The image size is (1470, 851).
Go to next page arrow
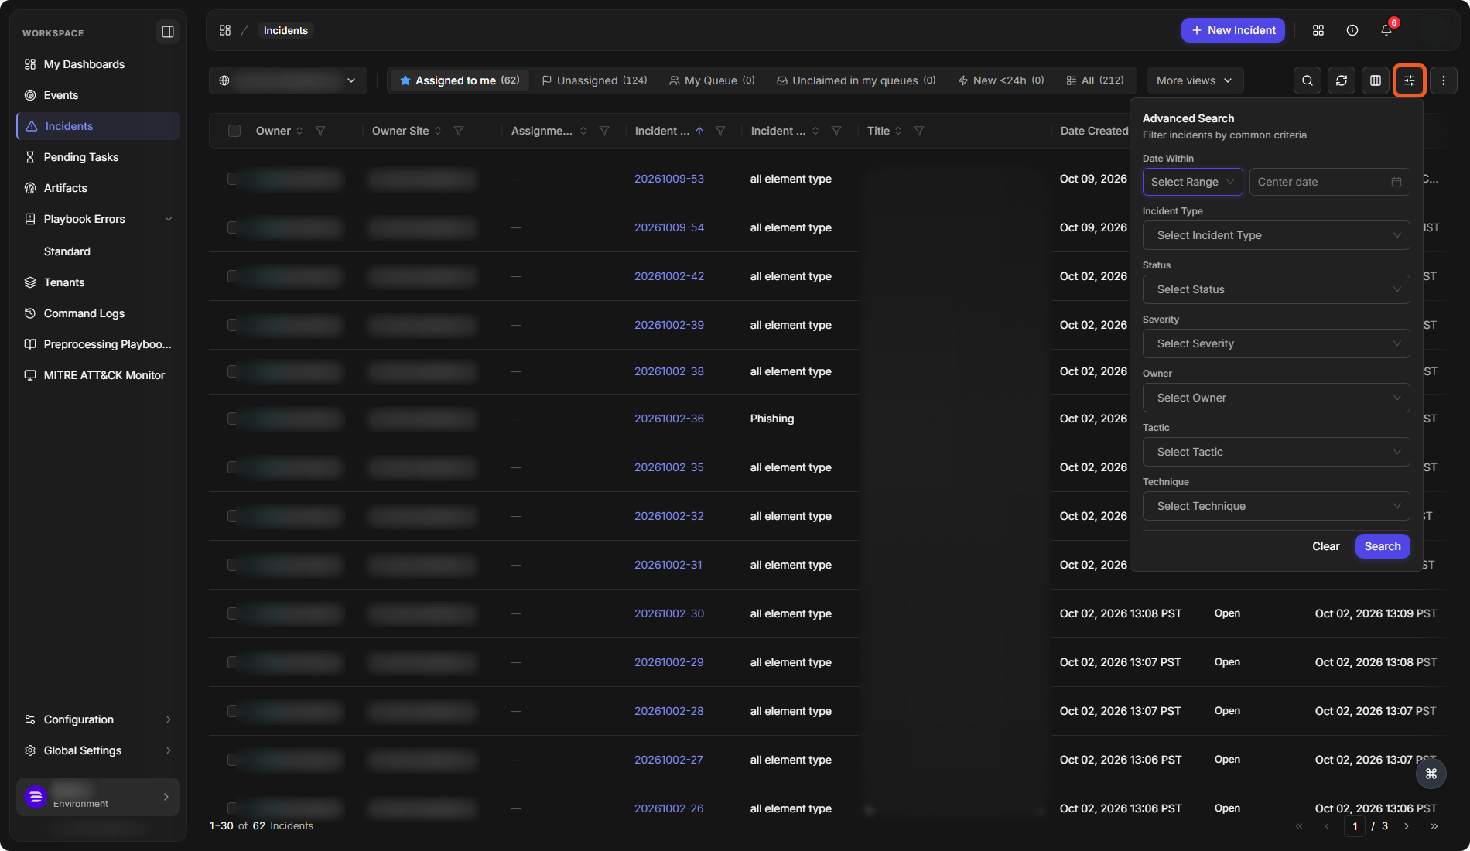click(1407, 826)
